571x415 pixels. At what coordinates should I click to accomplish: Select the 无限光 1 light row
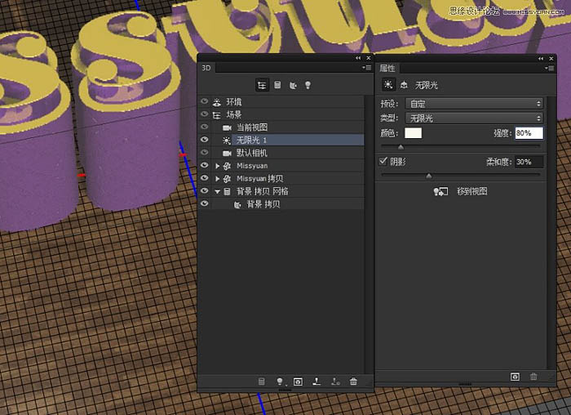coord(299,140)
